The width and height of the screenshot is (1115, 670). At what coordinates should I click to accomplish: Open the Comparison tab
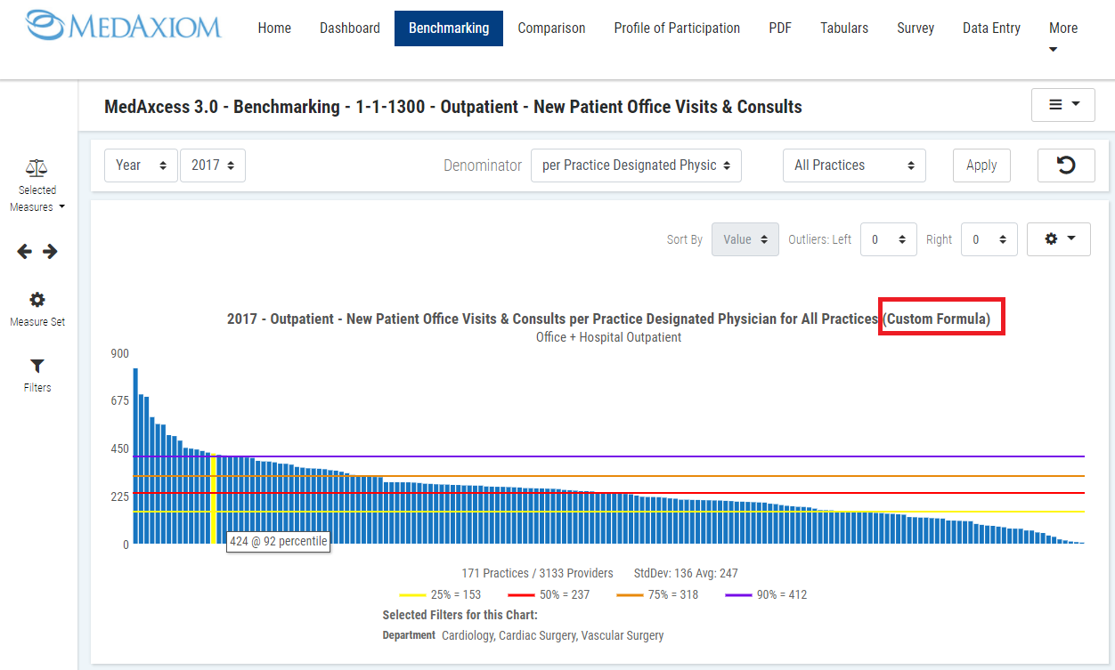[x=551, y=28]
